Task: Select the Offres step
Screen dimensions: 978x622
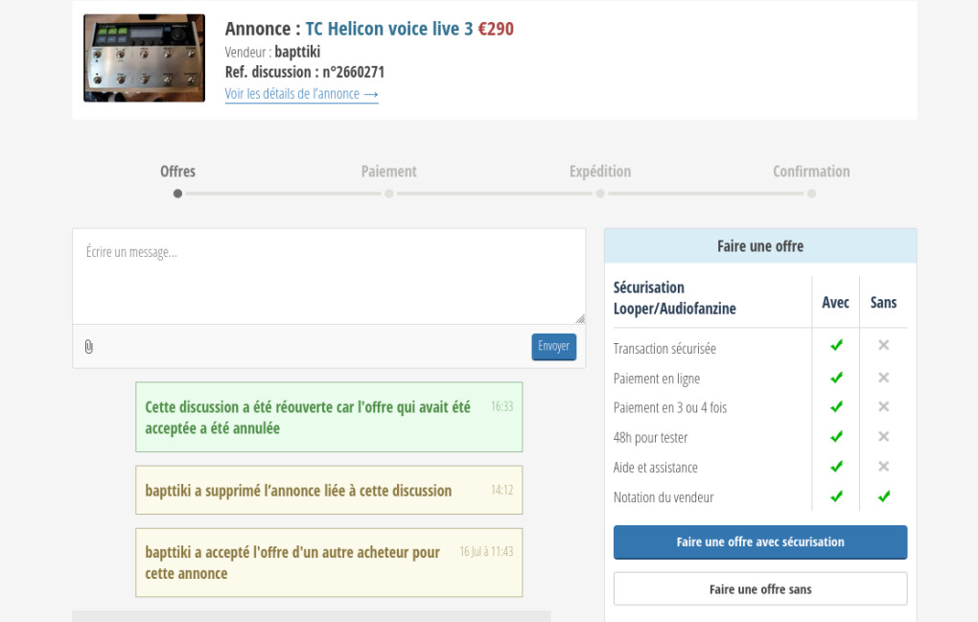Action: click(x=177, y=172)
